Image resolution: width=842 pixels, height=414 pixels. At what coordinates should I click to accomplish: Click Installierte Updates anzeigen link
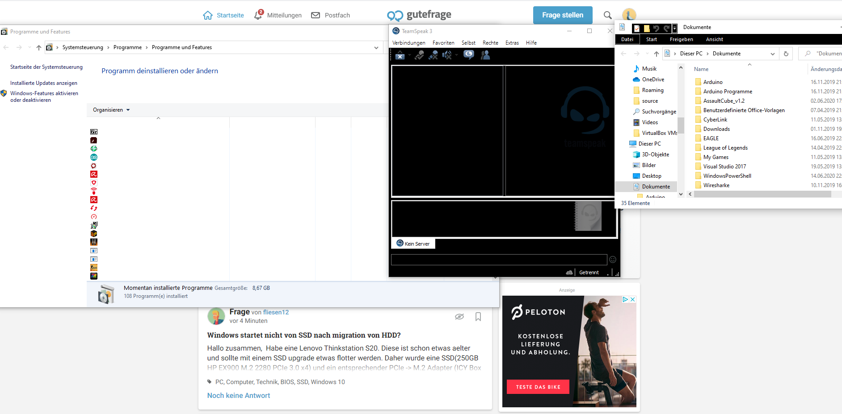44,83
